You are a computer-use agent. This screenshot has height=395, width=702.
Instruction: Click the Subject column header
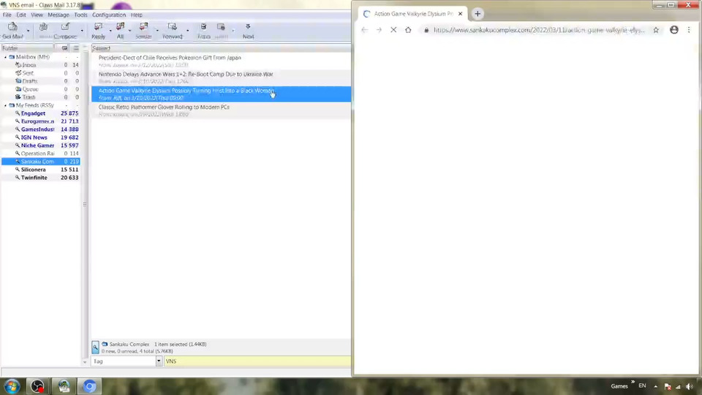pos(221,48)
